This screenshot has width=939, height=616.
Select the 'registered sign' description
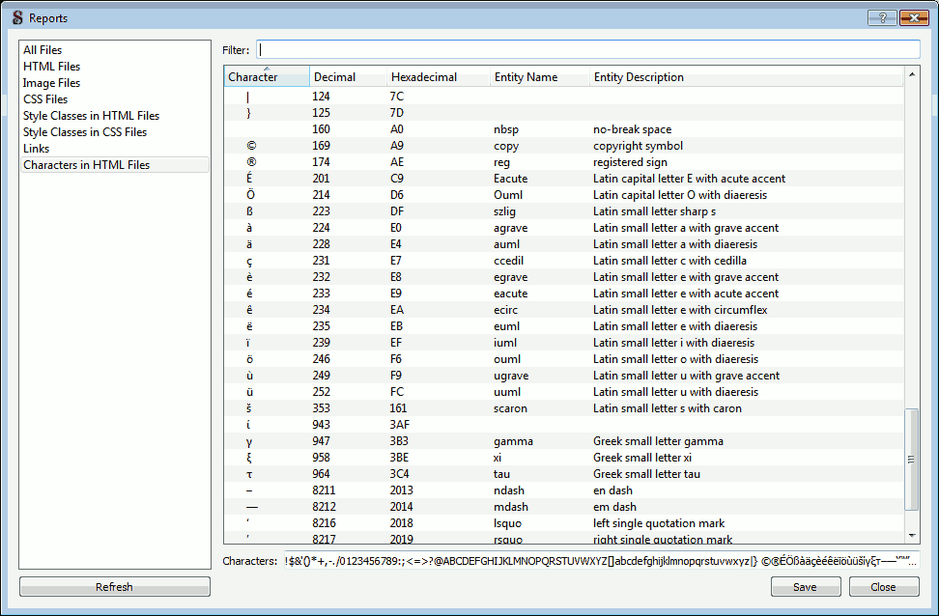(630, 162)
